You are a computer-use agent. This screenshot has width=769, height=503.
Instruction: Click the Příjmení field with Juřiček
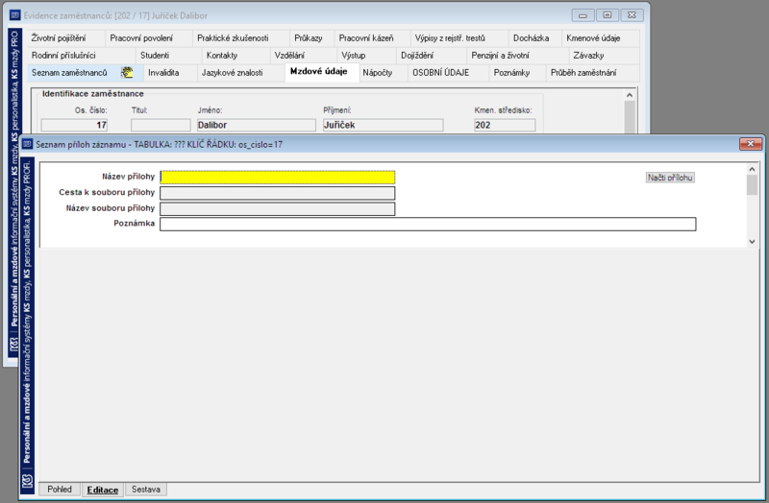(383, 125)
